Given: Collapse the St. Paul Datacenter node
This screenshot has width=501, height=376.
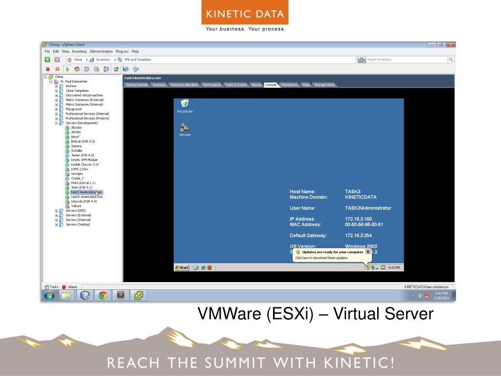Looking at the screenshot, I should click(x=51, y=82).
